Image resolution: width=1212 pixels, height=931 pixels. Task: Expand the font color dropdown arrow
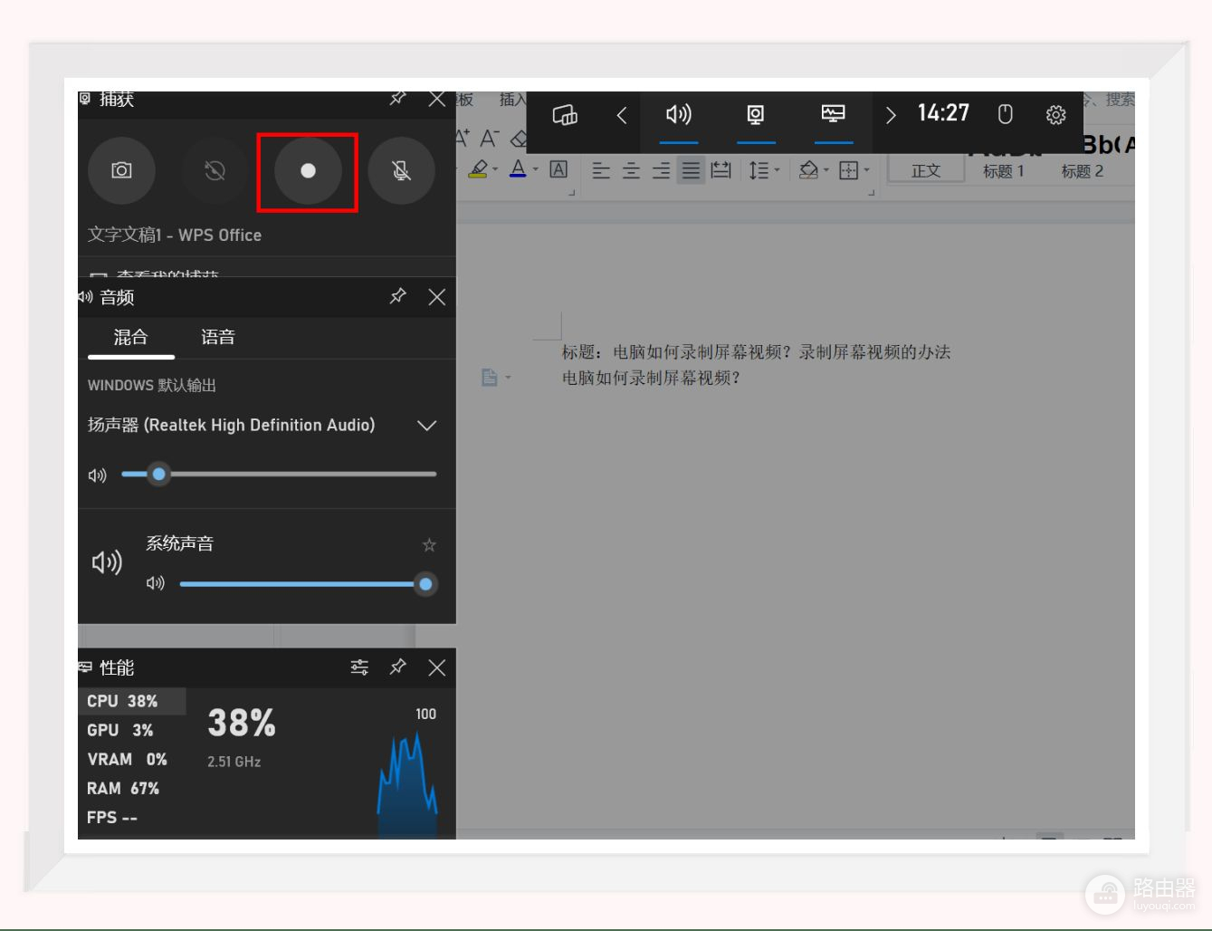coord(535,169)
